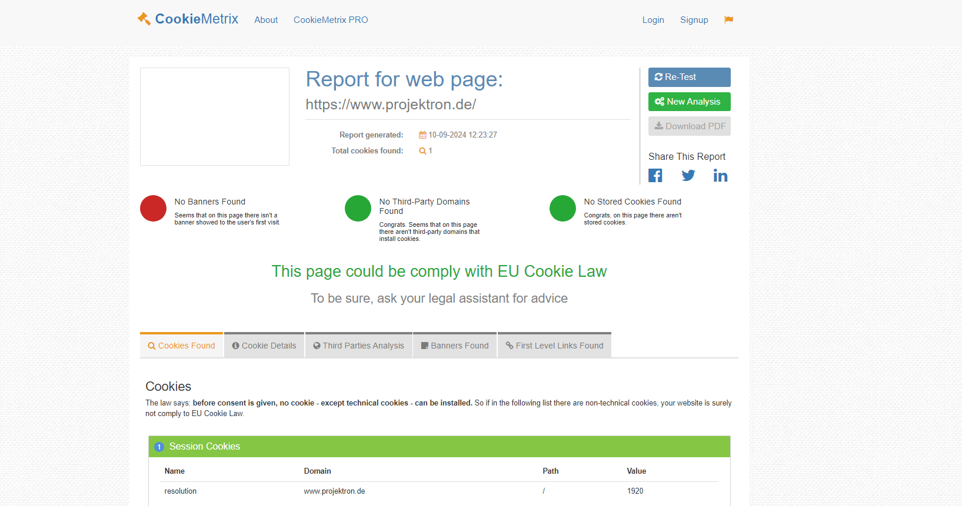
Task: Go to CookieMetrix PRO page
Action: coord(331,20)
